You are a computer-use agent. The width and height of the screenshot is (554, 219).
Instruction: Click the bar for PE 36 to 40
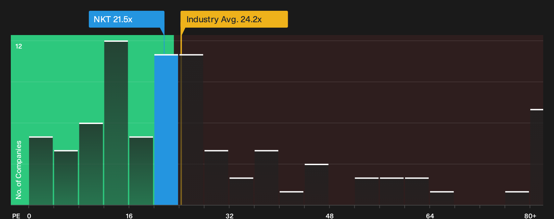pos(267,178)
